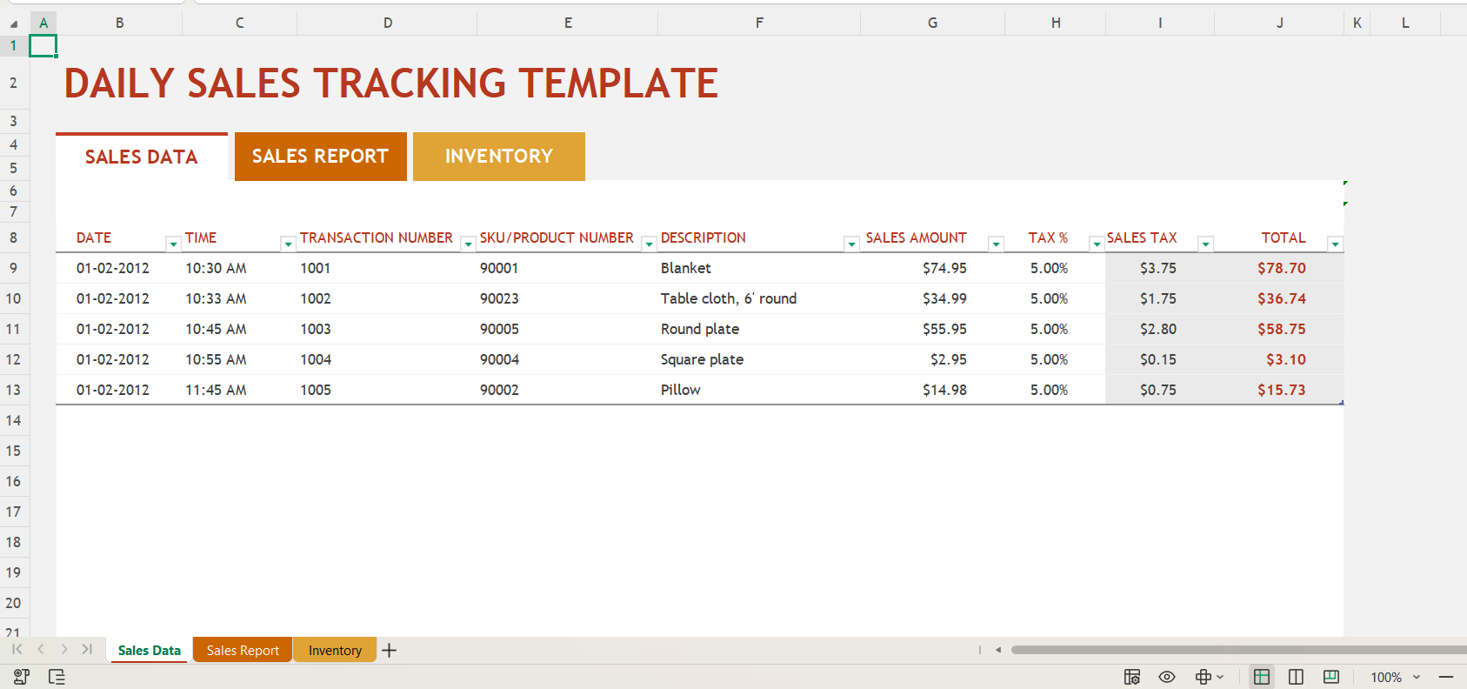Select column F header

coord(759,23)
